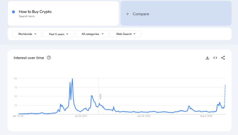Image resolution: width=238 pixels, height=135 pixels.
Task: Click the highest peak of the trend line
Action: click(73, 79)
